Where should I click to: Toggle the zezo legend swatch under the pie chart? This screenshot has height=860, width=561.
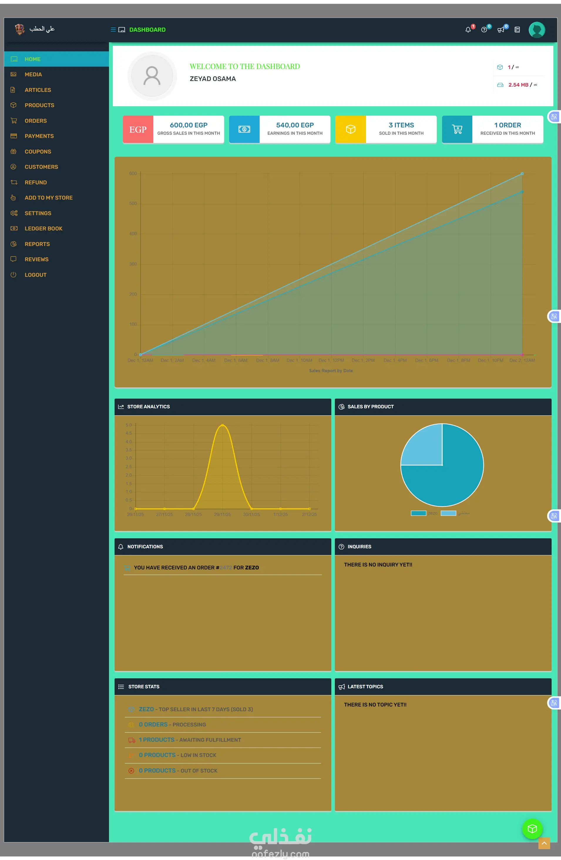[x=419, y=513]
